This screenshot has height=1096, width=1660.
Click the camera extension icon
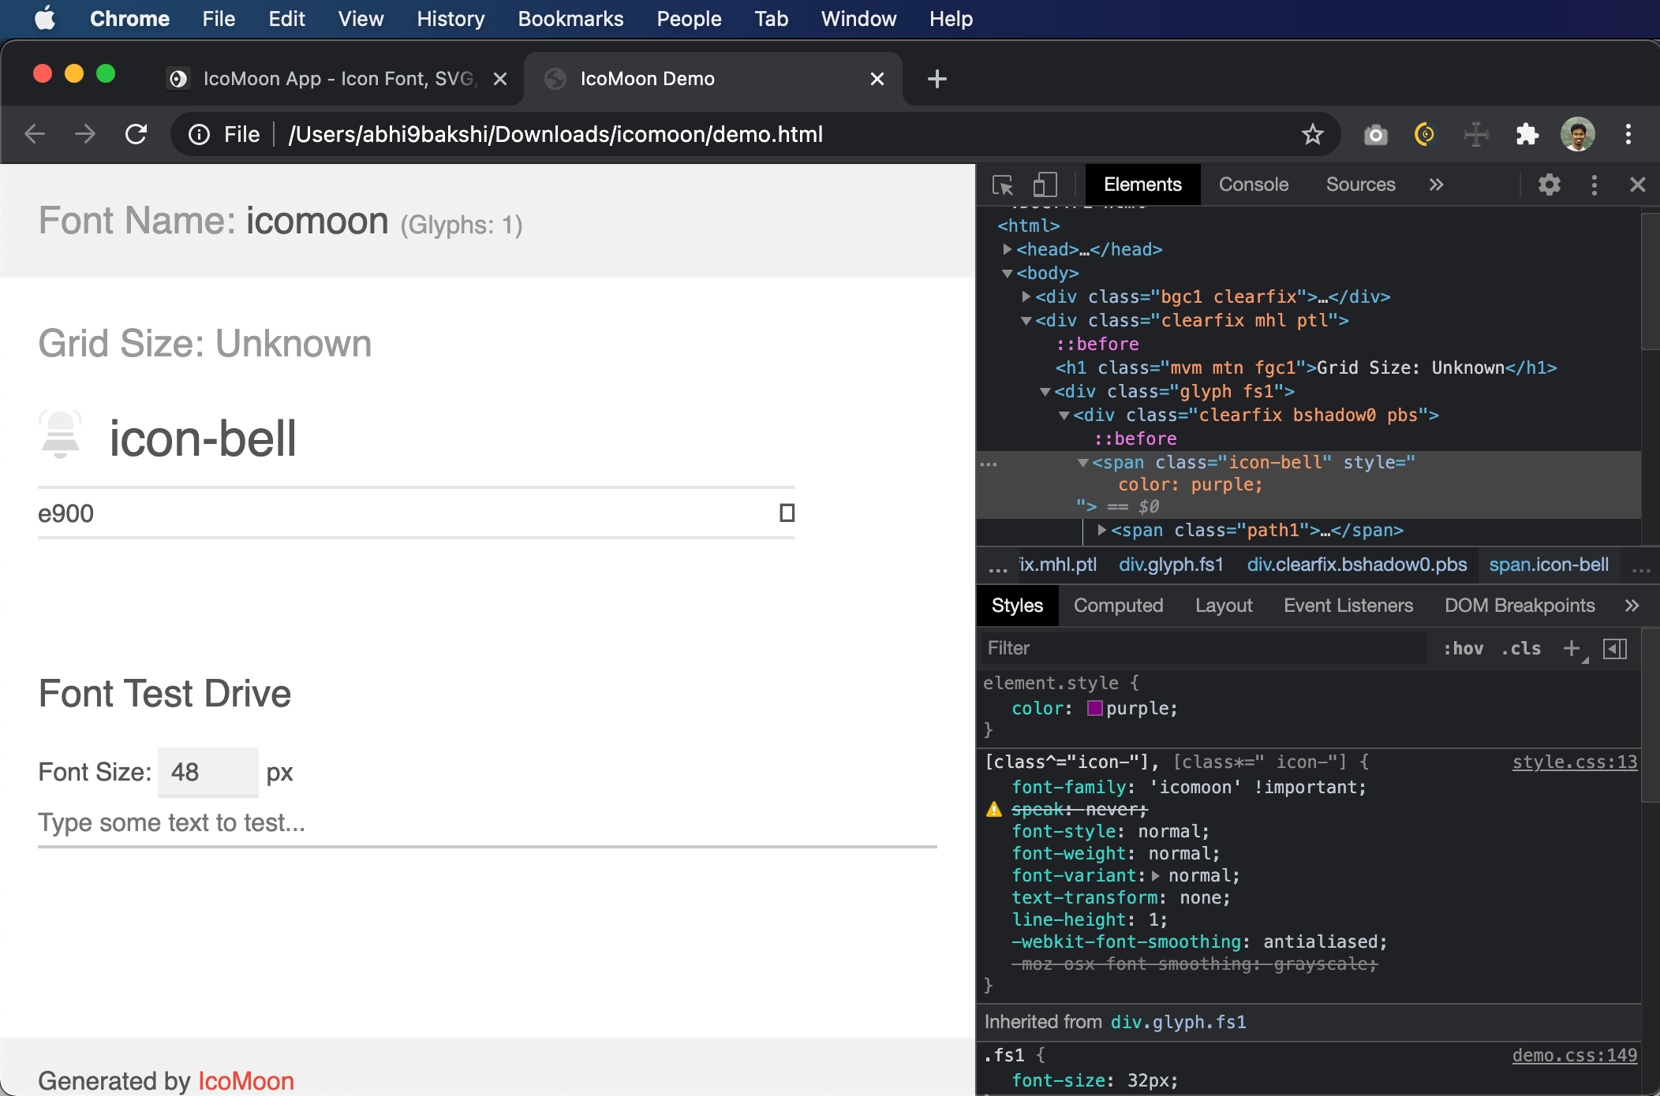pos(1375,135)
